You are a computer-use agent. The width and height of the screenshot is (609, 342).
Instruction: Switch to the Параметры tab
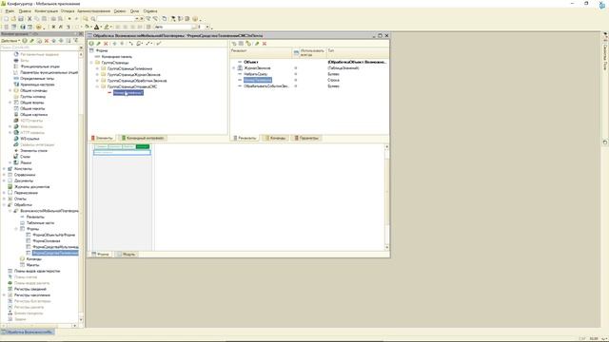306,138
